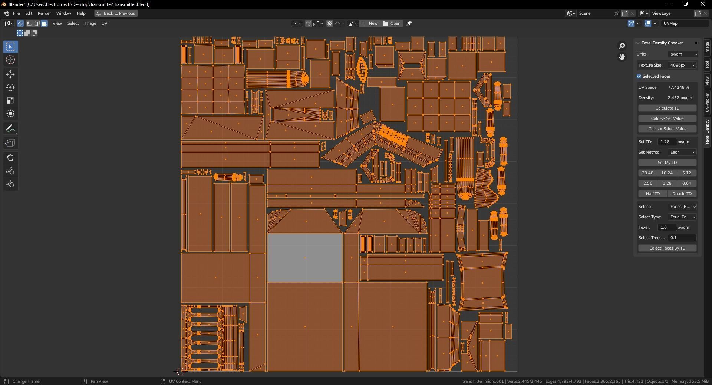
Task: Create a new scene copy icon
Action: (x=625, y=13)
